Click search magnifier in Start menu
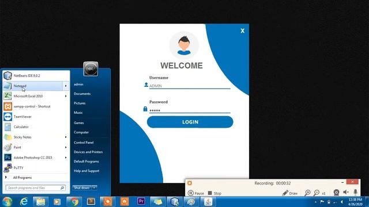Image resolution: width=369 pixels, height=207 pixels. (x=62, y=188)
